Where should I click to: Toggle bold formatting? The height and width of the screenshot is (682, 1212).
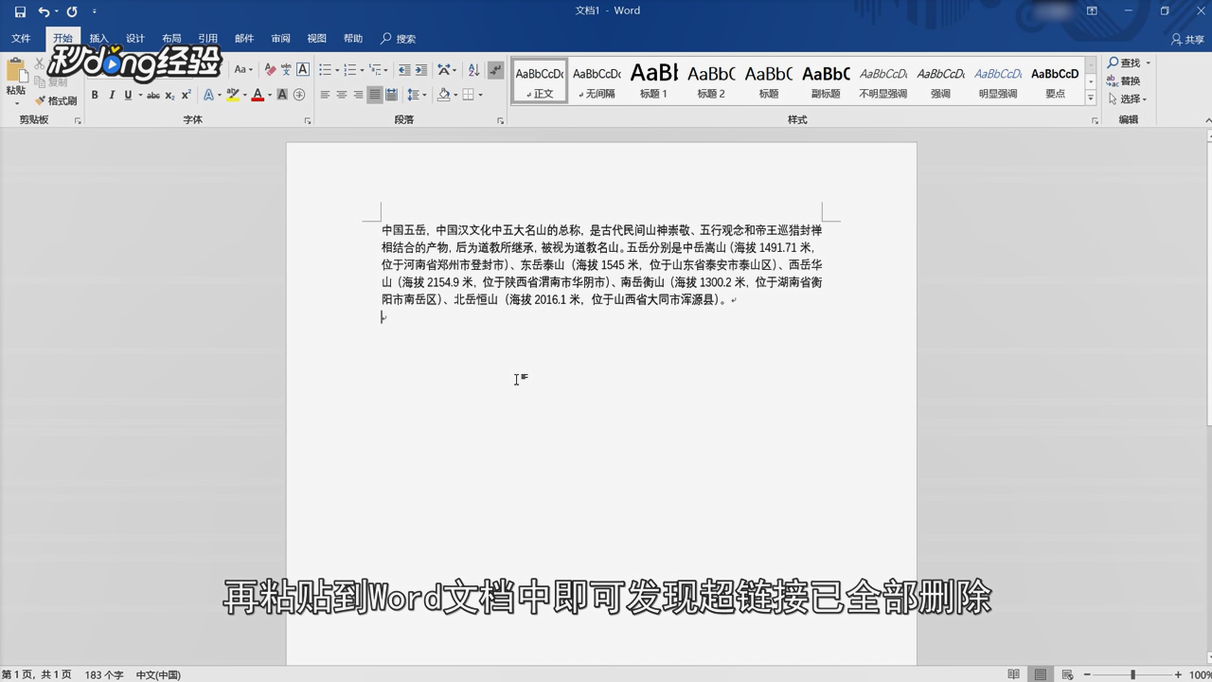point(95,95)
